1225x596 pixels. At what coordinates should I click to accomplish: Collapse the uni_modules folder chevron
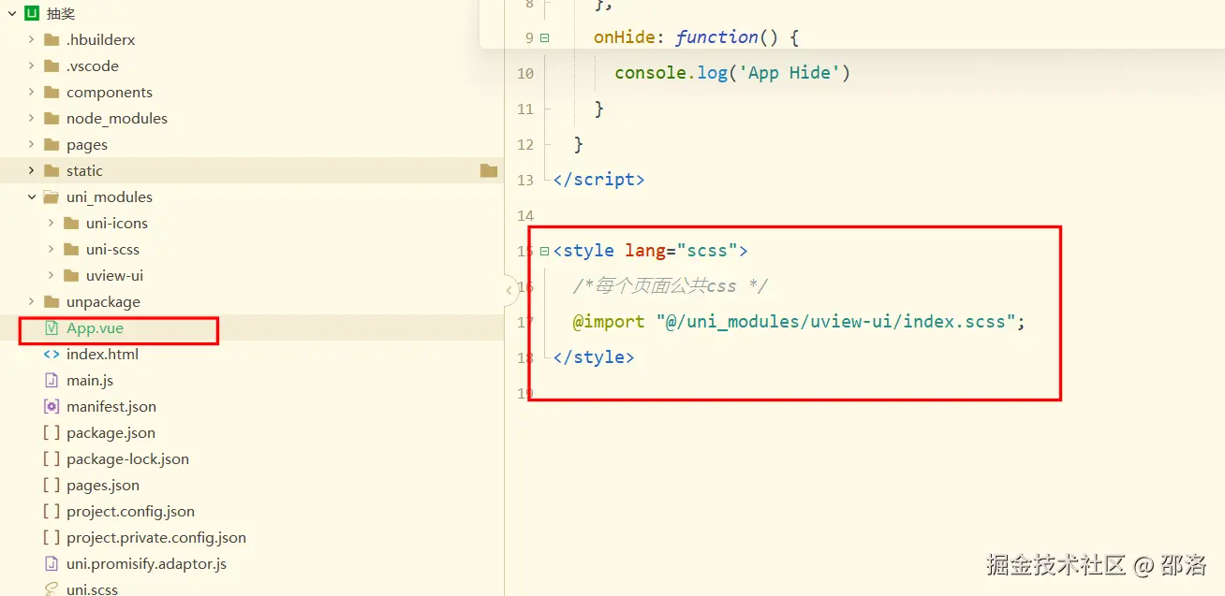tap(31, 197)
